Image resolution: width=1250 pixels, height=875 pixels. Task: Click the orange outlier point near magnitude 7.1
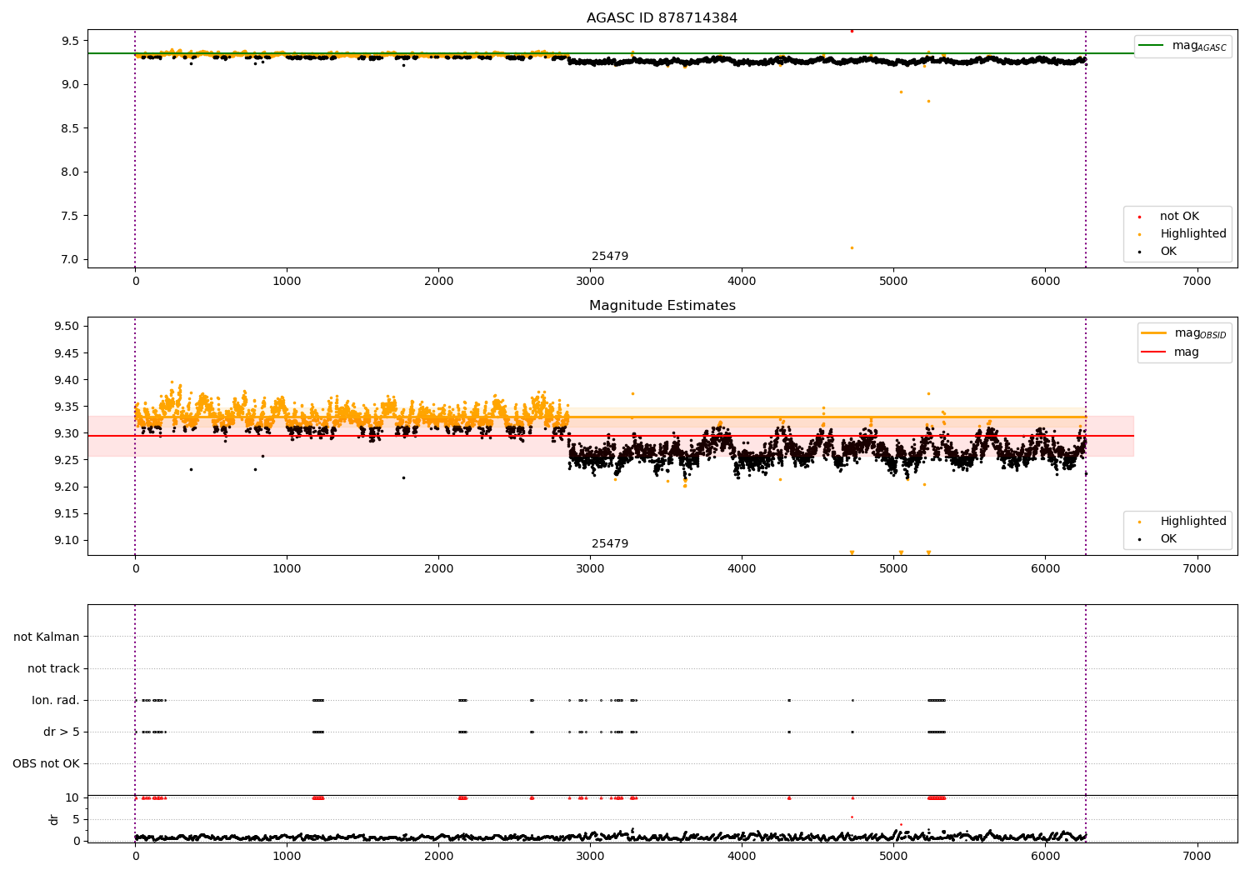[x=852, y=247]
